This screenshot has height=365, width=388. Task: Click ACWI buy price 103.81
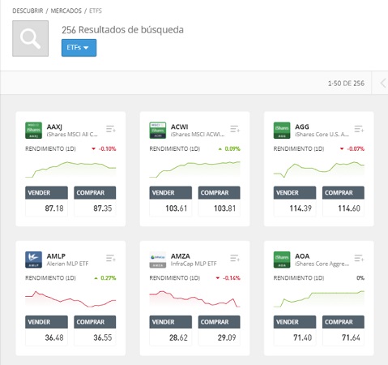225,208
